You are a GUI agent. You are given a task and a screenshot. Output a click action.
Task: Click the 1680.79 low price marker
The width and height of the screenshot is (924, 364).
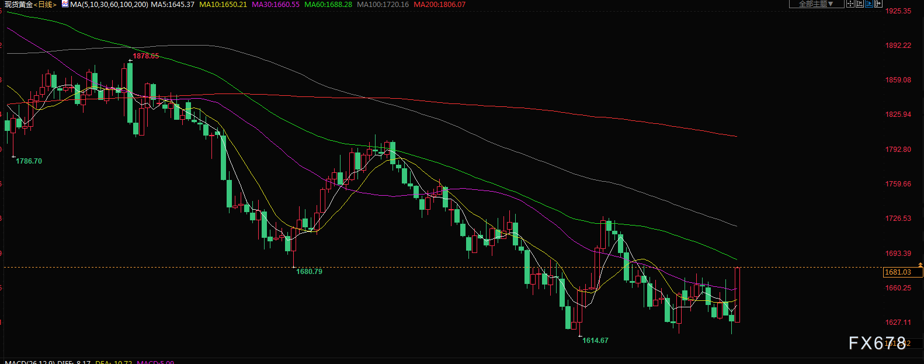[309, 272]
